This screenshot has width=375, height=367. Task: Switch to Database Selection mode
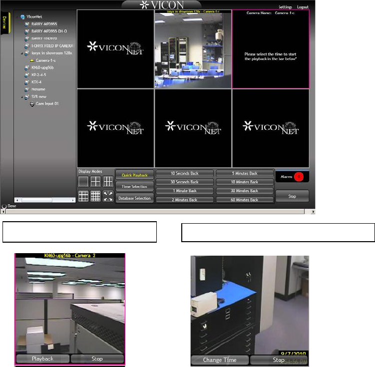tap(135, 198)
